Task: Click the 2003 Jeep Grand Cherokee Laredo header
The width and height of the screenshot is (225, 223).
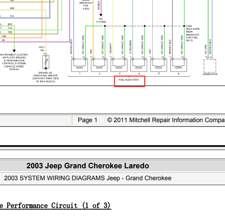Action: click(x=88, y=166)
